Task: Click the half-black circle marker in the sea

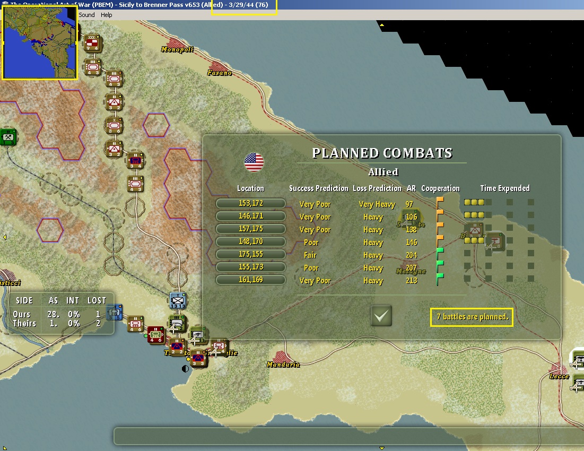Action: tap(185, 369)
